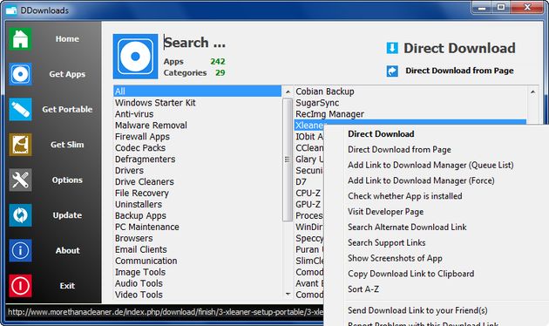Choose Direct Download in context menu
This screenshot has height=326, width=549.
[x=381, y=133]
